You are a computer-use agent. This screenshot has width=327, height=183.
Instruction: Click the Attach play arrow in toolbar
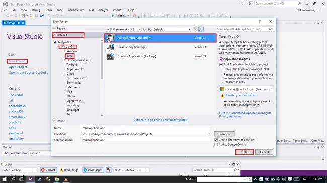[x=113, y=16]
